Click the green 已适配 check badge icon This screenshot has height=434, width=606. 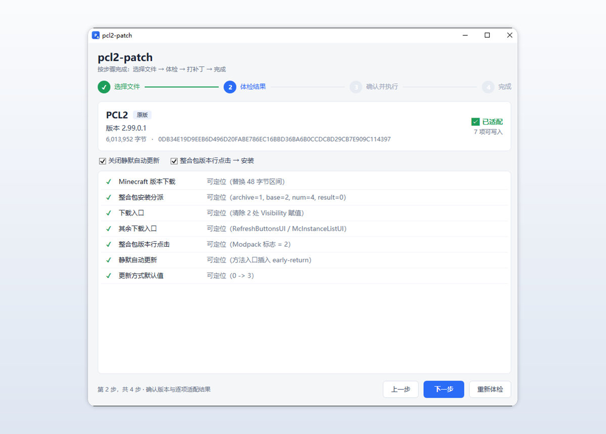[x=475, y=122]
